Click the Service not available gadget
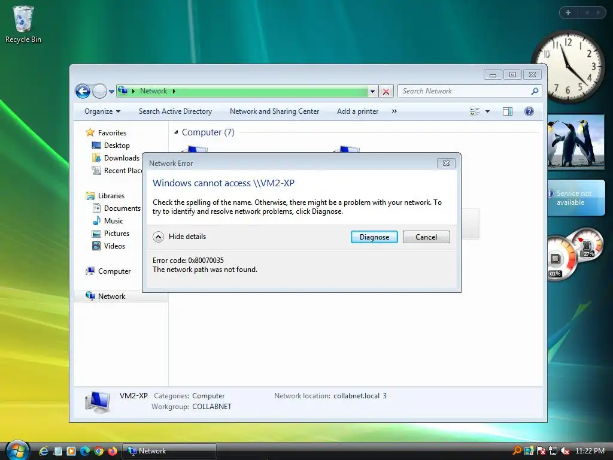Screen dimensions: 613x460 (576, 198)
